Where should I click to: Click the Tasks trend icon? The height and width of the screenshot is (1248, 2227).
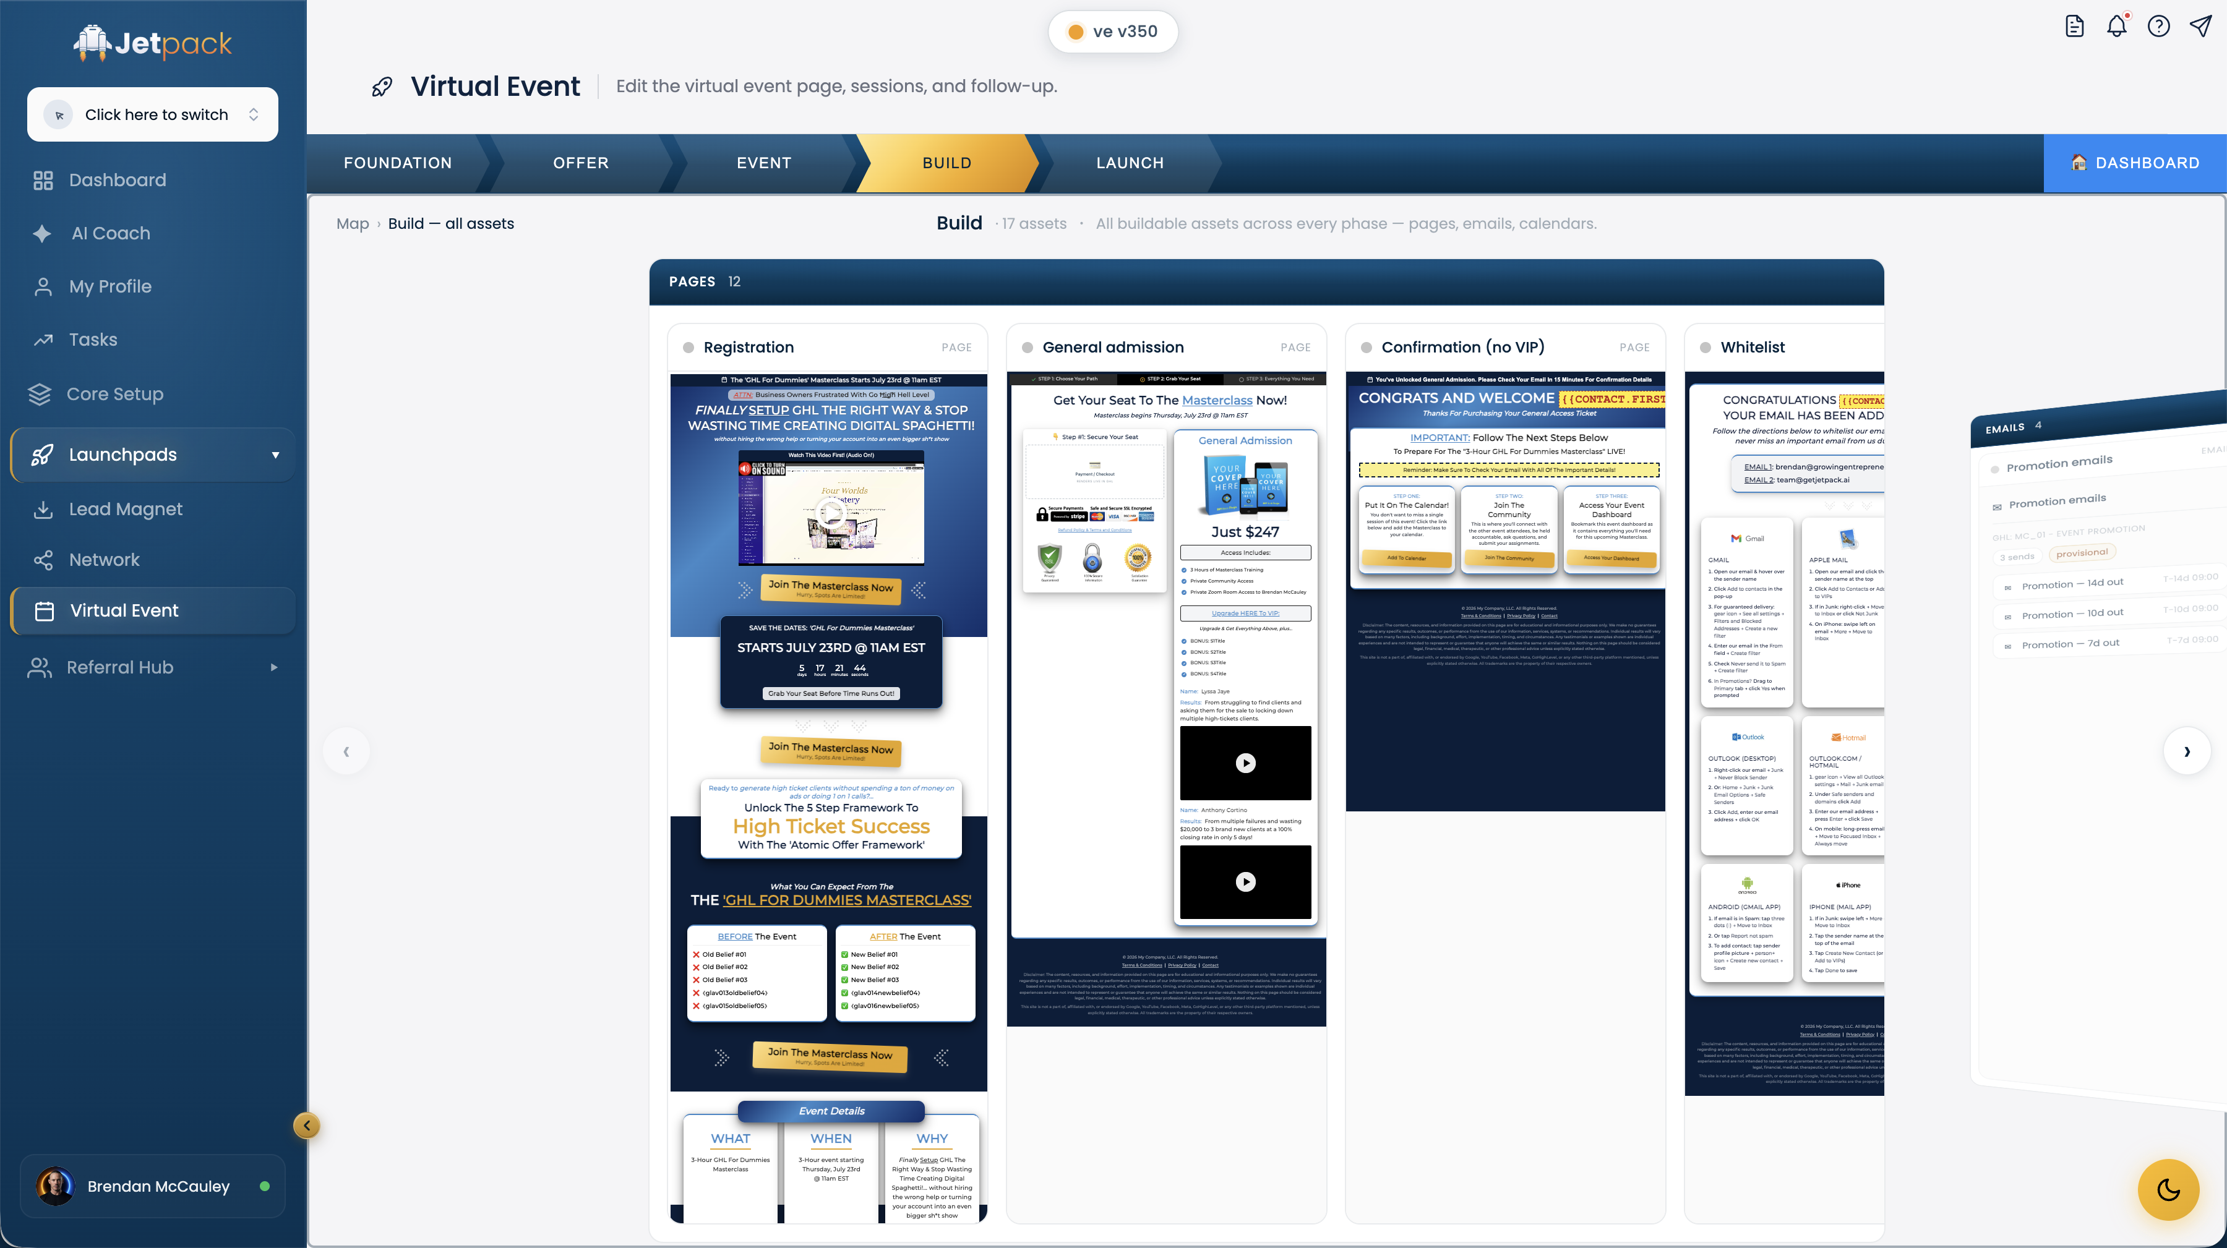[x=43, y=340]
